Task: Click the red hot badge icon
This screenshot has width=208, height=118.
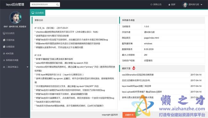Action: coord(134,68)
